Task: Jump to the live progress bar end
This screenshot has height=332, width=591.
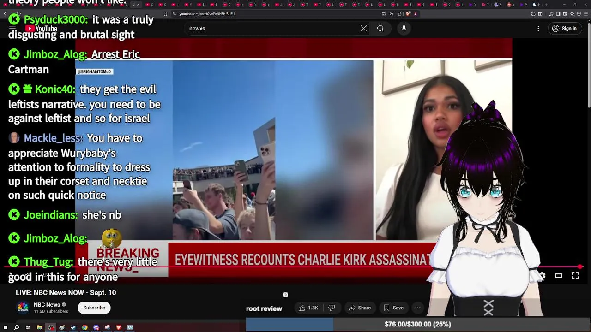Action: pyautogui.click(x=580, y=267)
